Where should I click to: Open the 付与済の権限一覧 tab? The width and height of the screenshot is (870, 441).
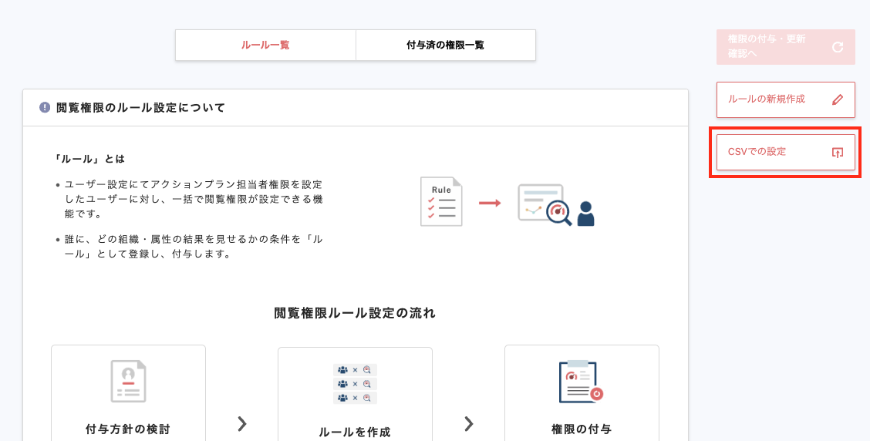(445, 45)
